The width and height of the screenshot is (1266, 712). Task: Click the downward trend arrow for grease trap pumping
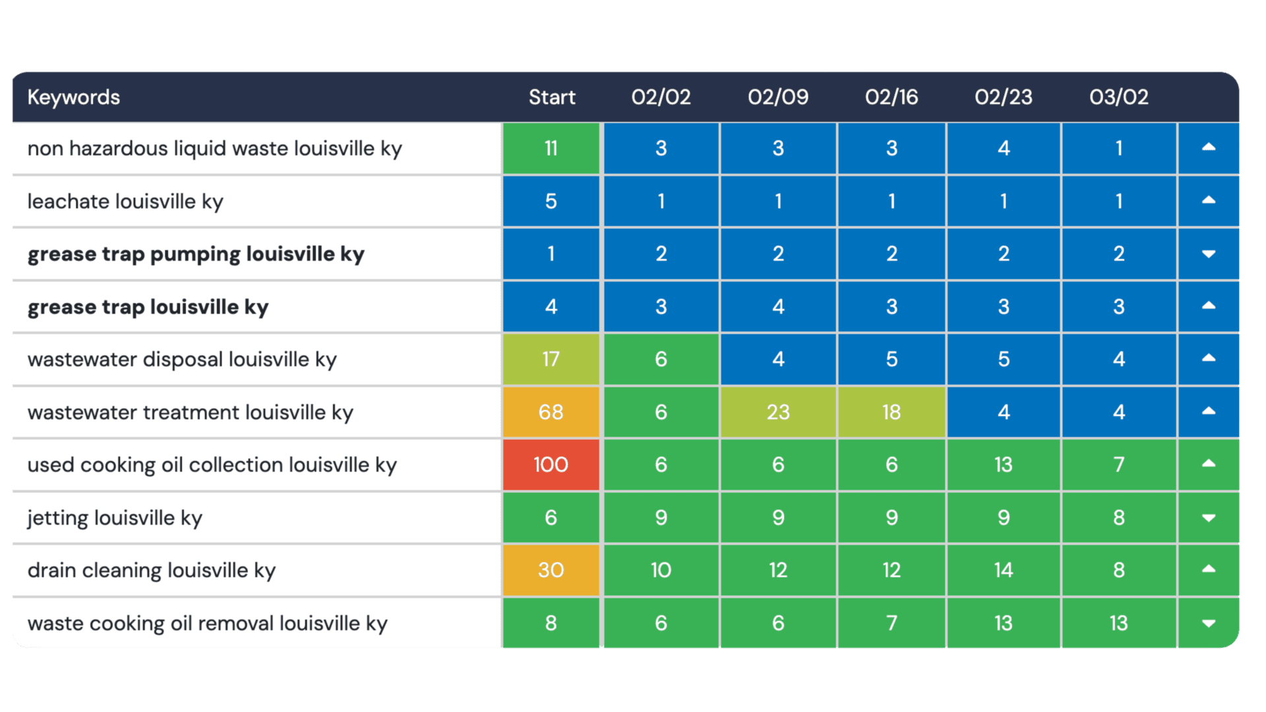point(1209,254)
